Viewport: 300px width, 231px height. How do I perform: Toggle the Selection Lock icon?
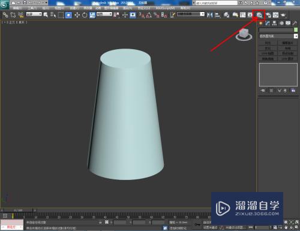[100, 222]
